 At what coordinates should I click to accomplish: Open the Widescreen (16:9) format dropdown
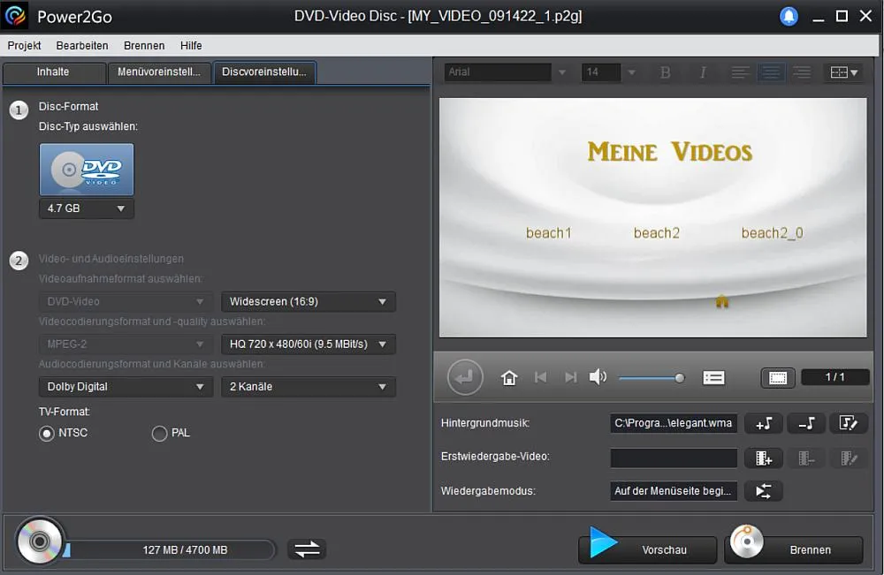[x=308, y=301]
